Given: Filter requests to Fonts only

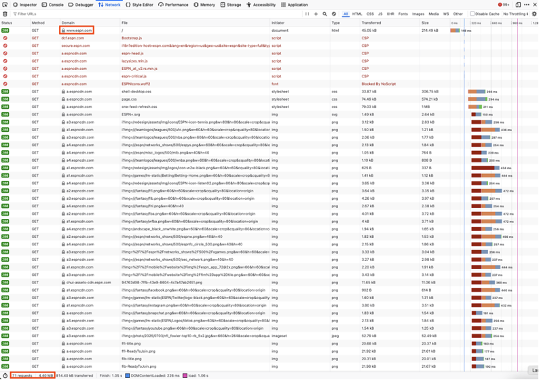Looking at the screenshot, I should point(403,14).
